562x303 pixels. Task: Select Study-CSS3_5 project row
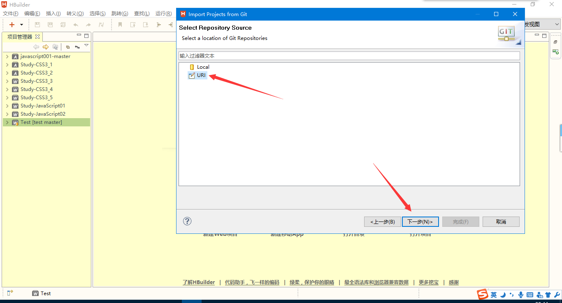pyautogui.click(x=46, y=98)
